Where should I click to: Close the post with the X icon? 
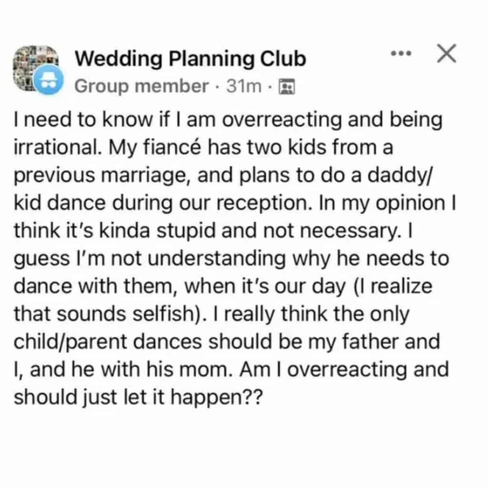(x=447, y=53)
